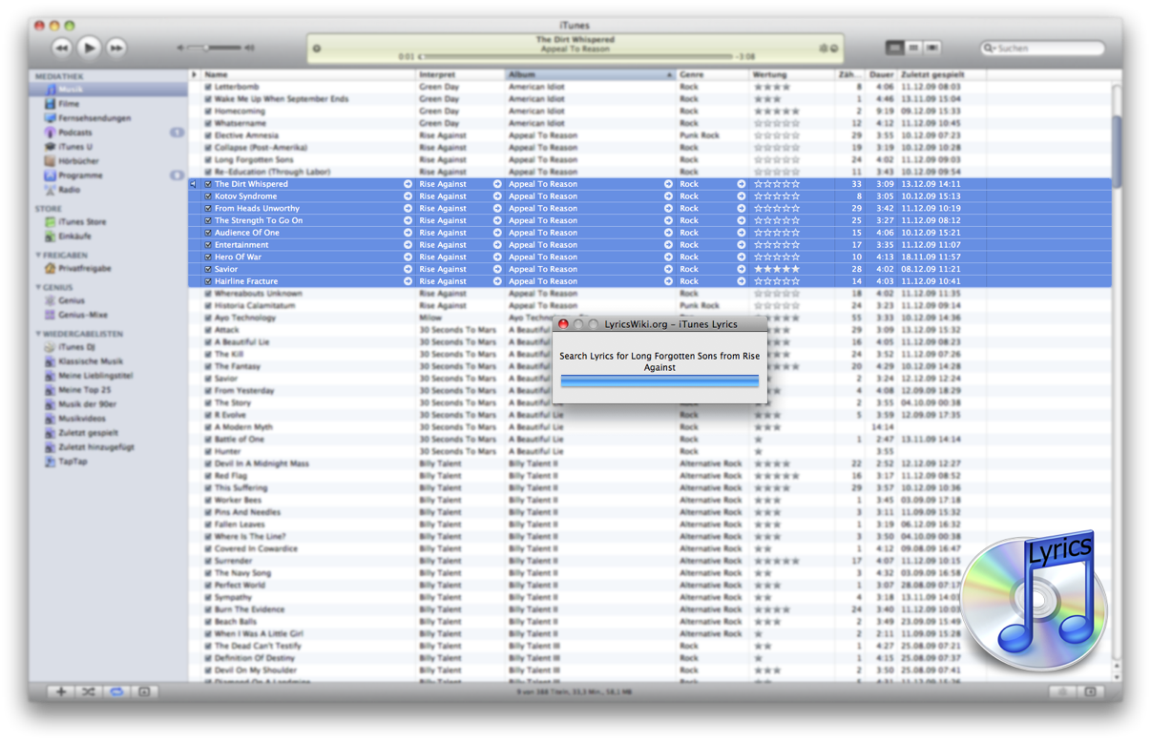
Task: Open the search options dropdown magnifier
Action: pyautogui.click(x=989, y=48)
